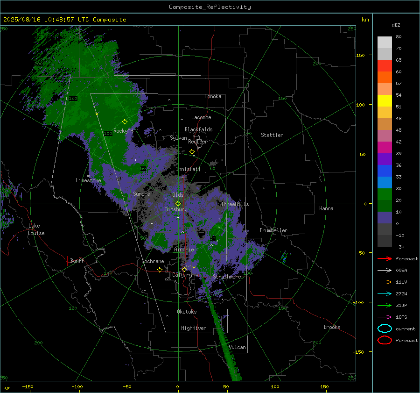Click the Ponoka city label
420x393 pixels.
click(213, 96)
